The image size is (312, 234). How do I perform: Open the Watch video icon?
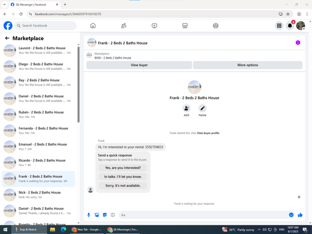click(154, 26)
